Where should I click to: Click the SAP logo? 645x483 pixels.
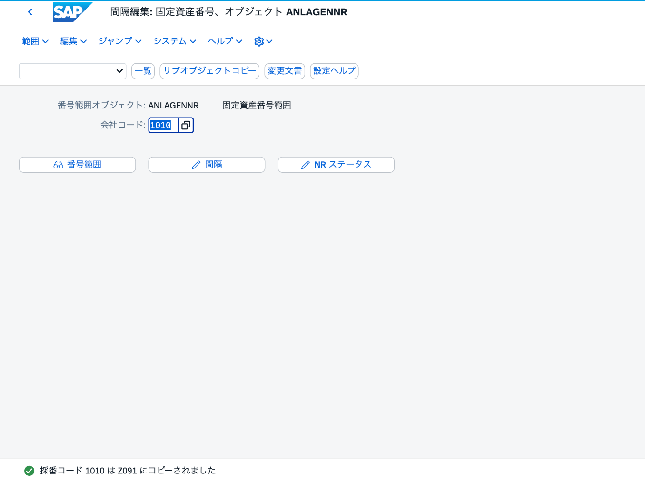click(73, 12)
